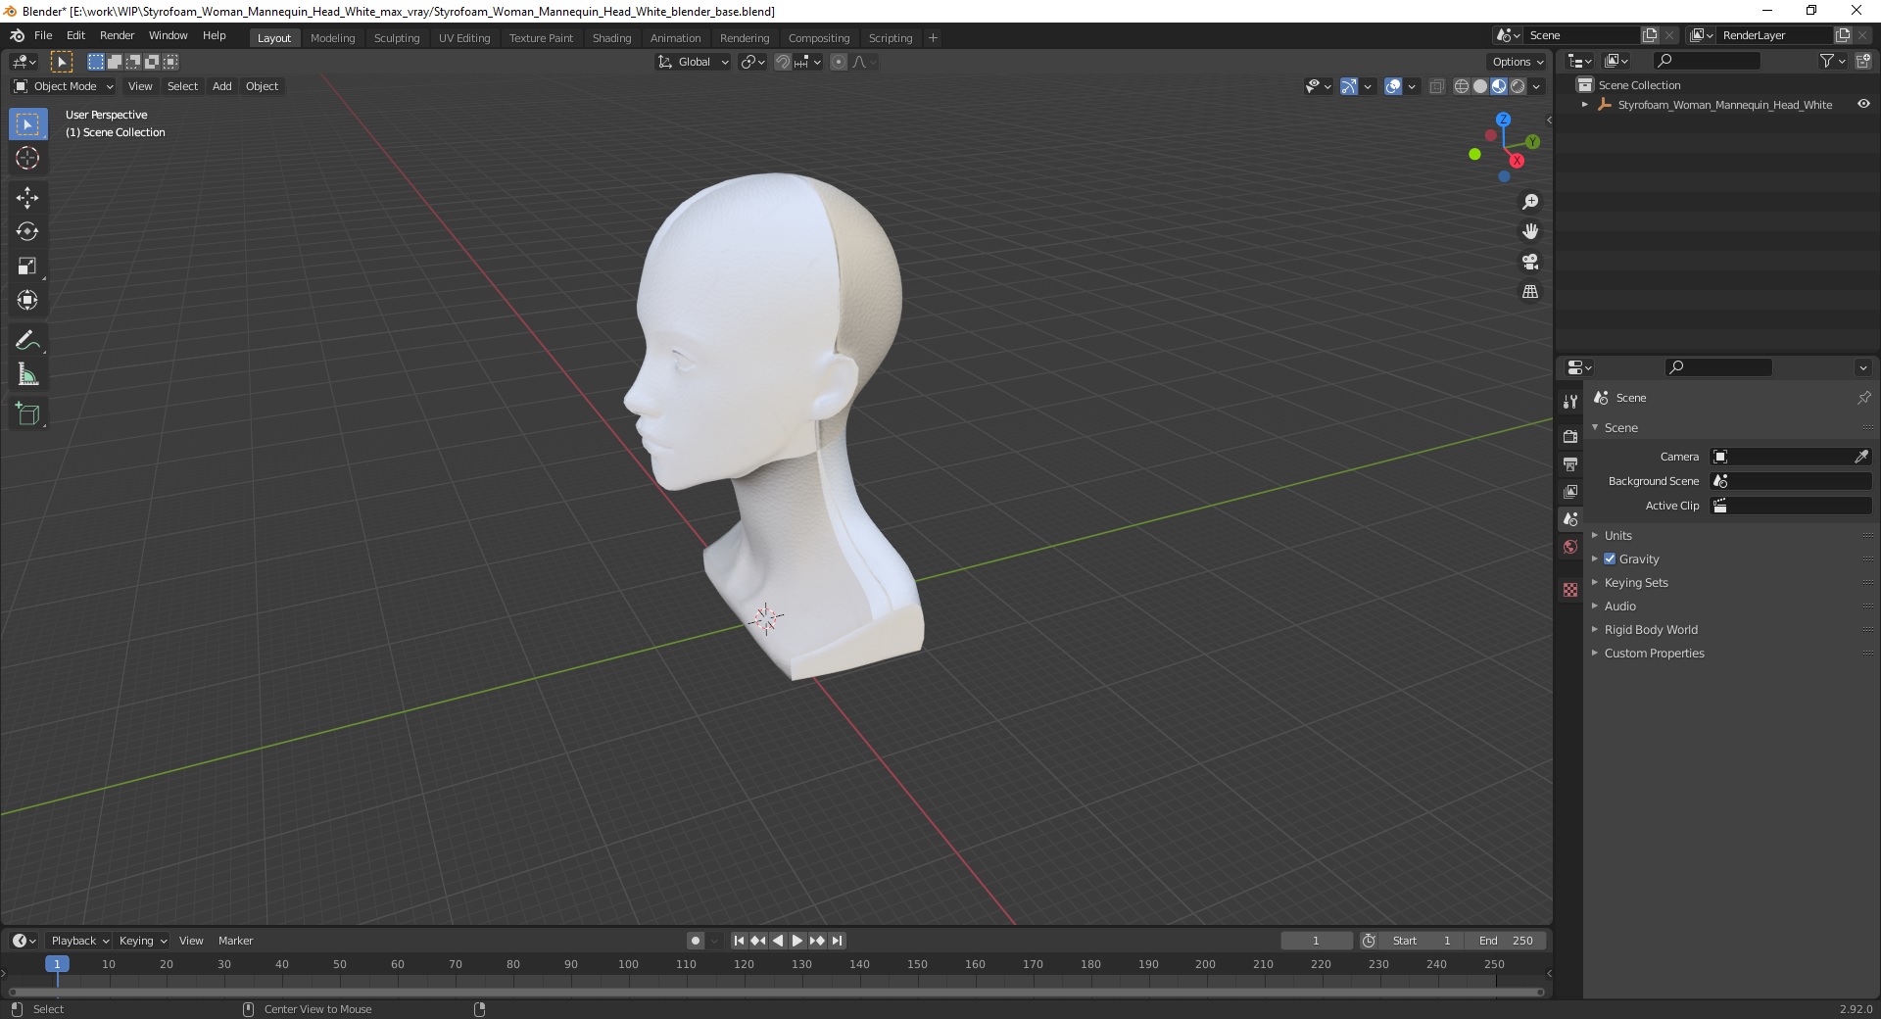1881x1019 pixels.
Task: Open the Tool properties tab
Action: tap(1570, 402)
